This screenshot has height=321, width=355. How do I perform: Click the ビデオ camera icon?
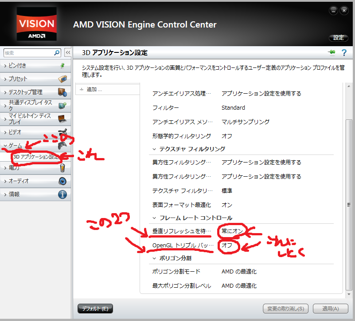point(63,131)
